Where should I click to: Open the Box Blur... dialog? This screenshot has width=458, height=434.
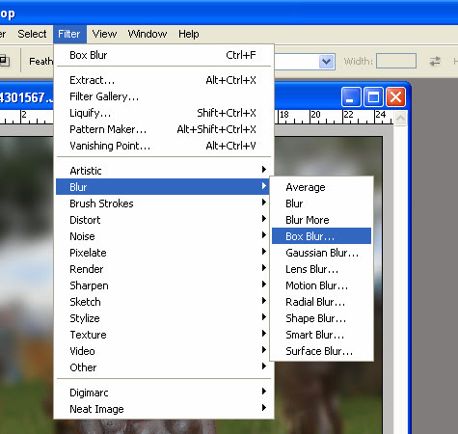click(321, 236)
